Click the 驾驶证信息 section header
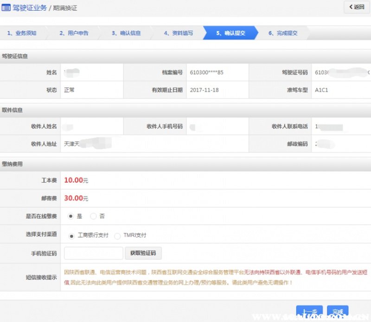This screenshot has width=371, height=322. (15, 56)
